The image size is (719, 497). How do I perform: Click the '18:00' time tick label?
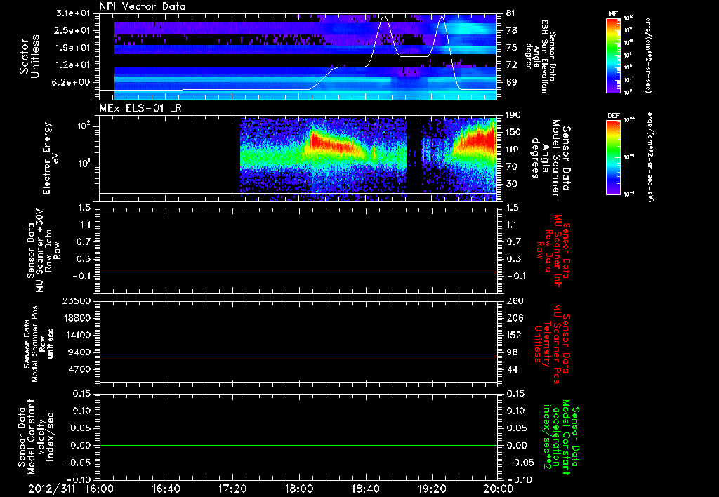[298, 489]
